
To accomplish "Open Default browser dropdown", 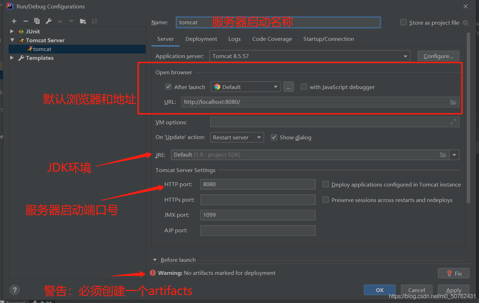I will point(246,87).
